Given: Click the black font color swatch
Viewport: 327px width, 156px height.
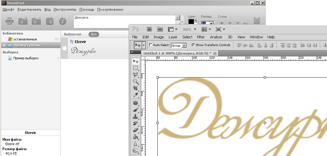Looking at the screenshot, I should 191,22.
